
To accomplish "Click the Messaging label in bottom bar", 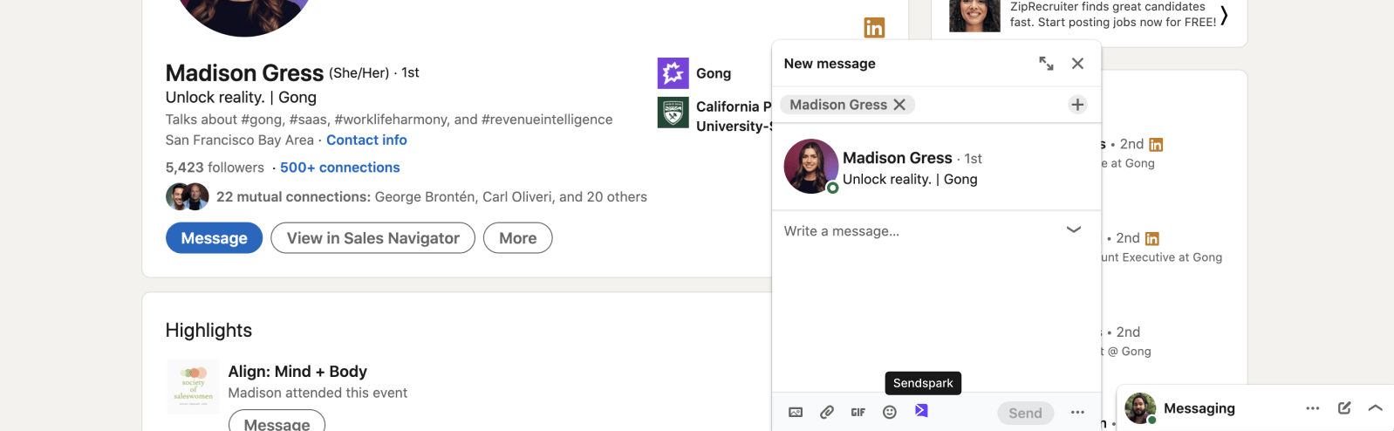I will [x=1199, y=408].
